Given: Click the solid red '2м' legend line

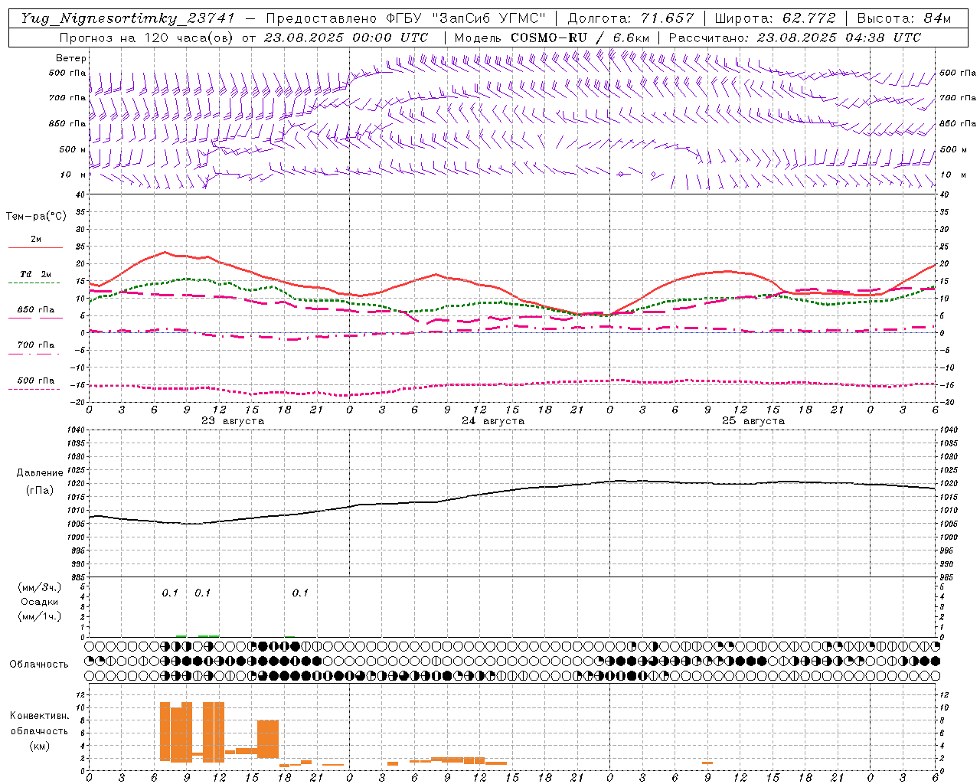Looking at the screenshot, I should (x=35, y=247).
